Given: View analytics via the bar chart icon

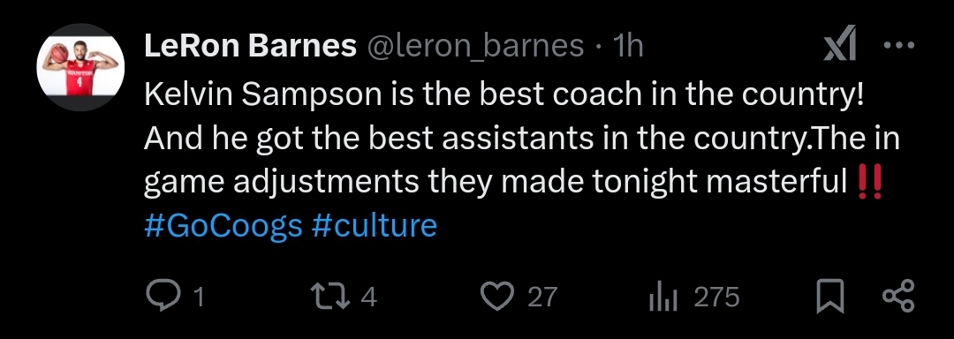Looking at the screenshot, I should [x=663, y=298].
